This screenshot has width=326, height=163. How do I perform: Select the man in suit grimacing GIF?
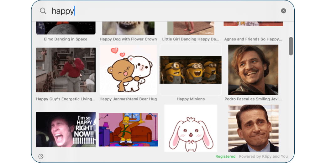pyautogui.click(x=253, y=128)
